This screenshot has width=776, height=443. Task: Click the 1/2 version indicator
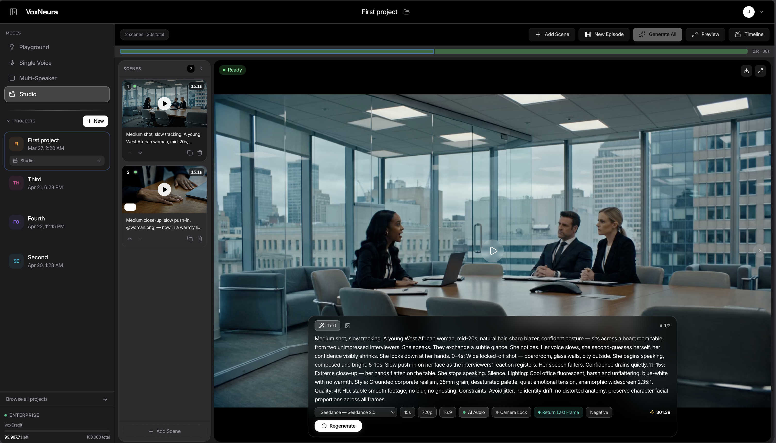(665, 325)
